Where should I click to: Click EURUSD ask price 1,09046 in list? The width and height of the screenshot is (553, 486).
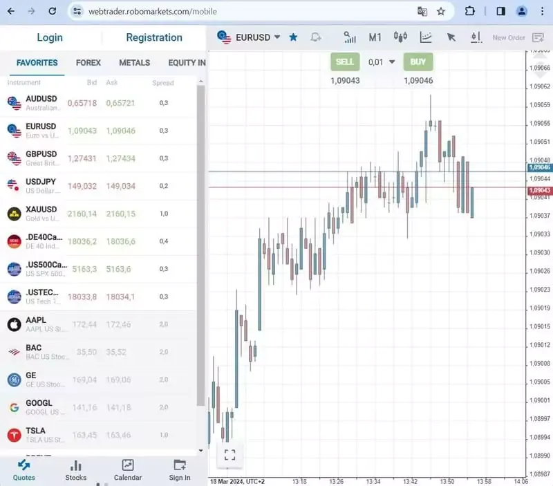[120, 131]
